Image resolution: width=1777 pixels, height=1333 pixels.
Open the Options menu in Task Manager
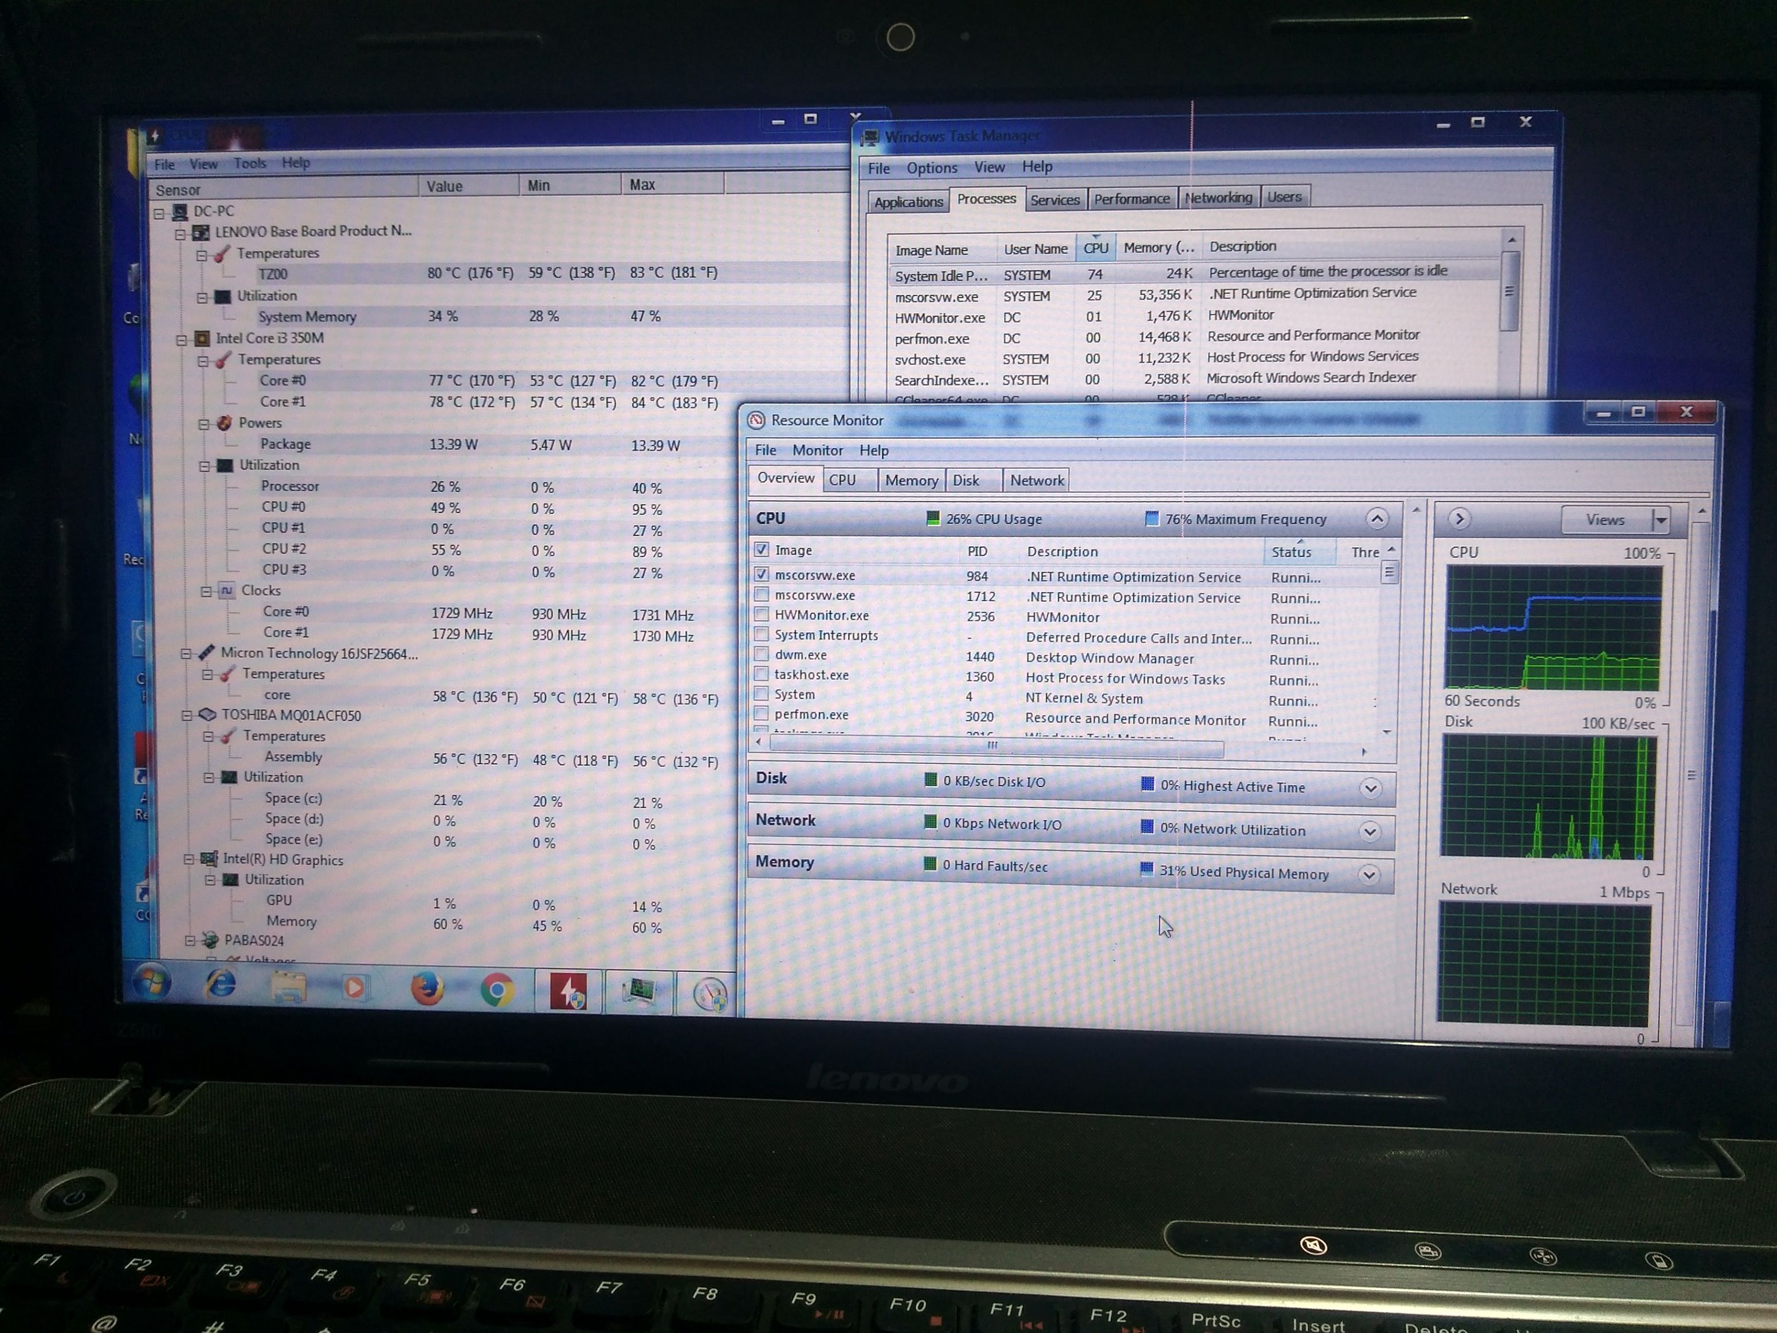[932, 168]
